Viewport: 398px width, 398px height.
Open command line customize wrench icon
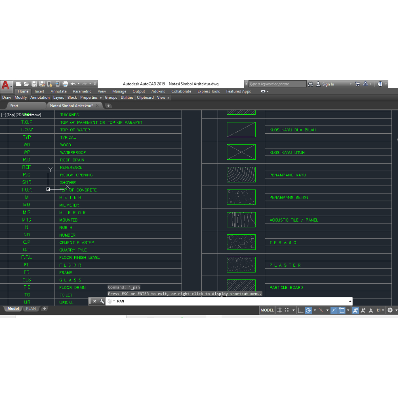101,301
